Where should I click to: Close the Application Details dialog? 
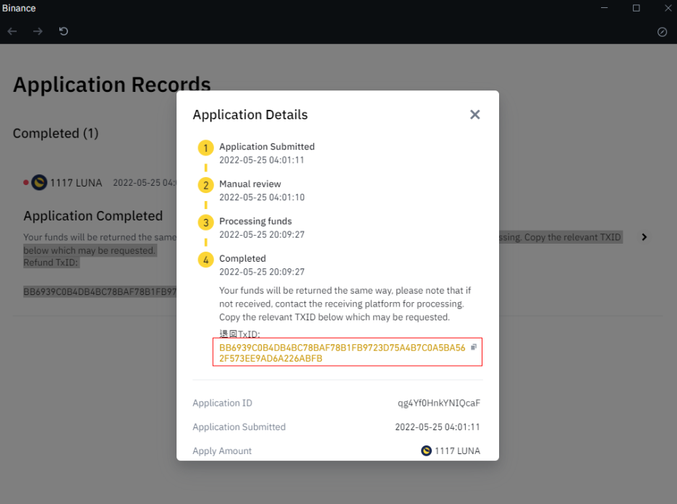474,114
